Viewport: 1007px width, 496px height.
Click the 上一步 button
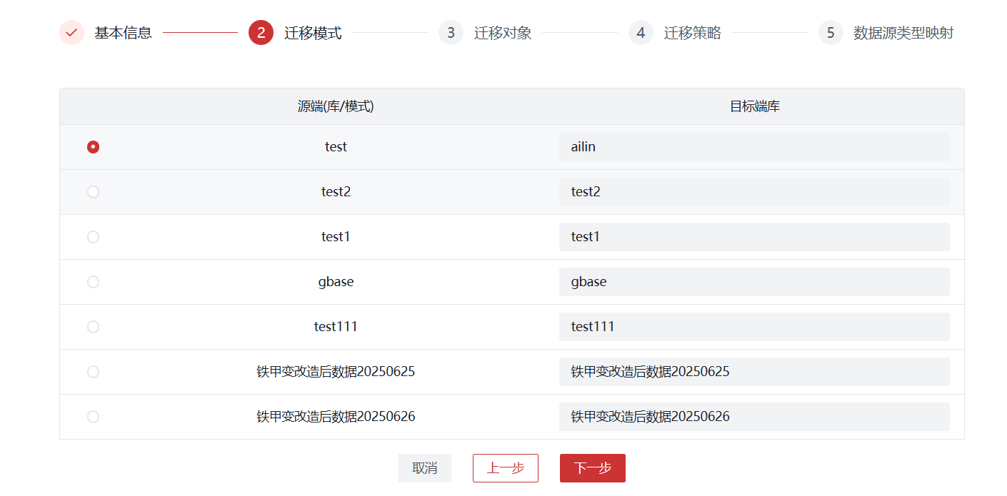click(505, 468)
